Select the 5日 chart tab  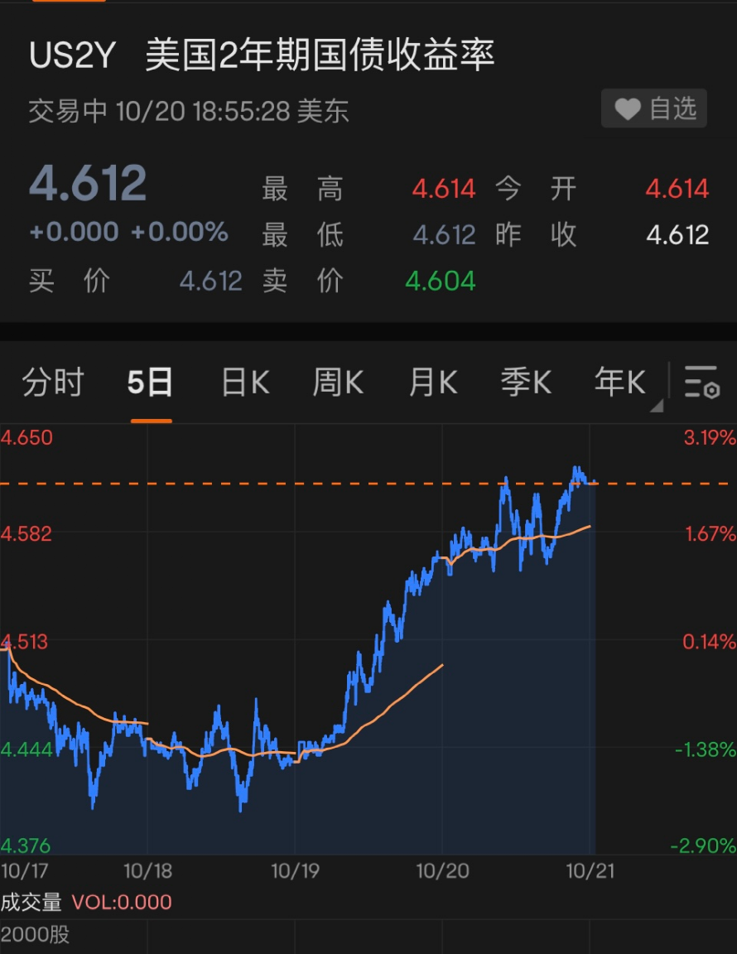point(151,383)
